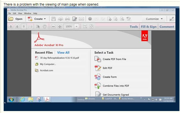The height and width of the screenshot is (113, 180).
Task: Click the fit one full page icon
Action: [x=92, y=27]
